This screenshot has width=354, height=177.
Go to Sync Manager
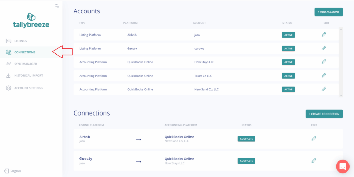point(25,64)
